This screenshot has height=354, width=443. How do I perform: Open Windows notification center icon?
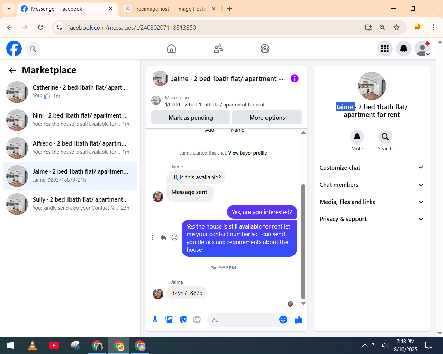429,345
